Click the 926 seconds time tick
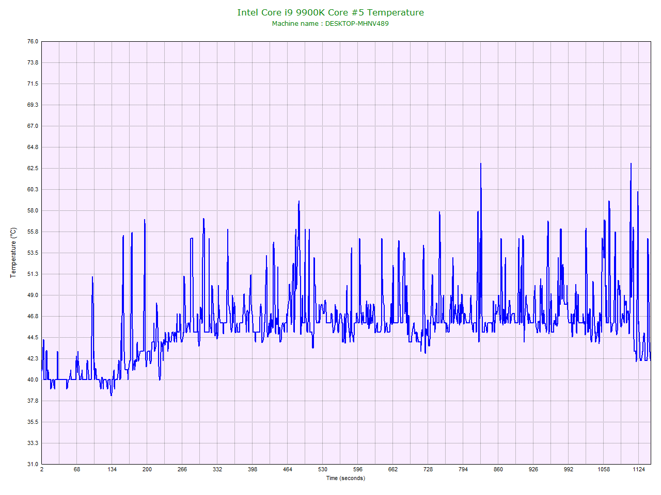The image size is (661, 495). (533, 469)
